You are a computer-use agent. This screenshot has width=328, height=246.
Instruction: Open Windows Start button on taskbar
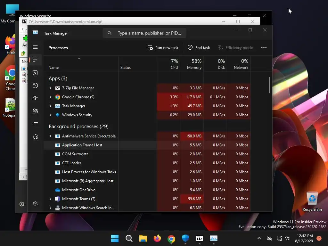click(115, 238)
